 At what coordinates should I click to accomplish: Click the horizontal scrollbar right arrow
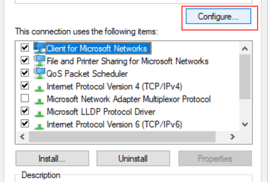232,137
